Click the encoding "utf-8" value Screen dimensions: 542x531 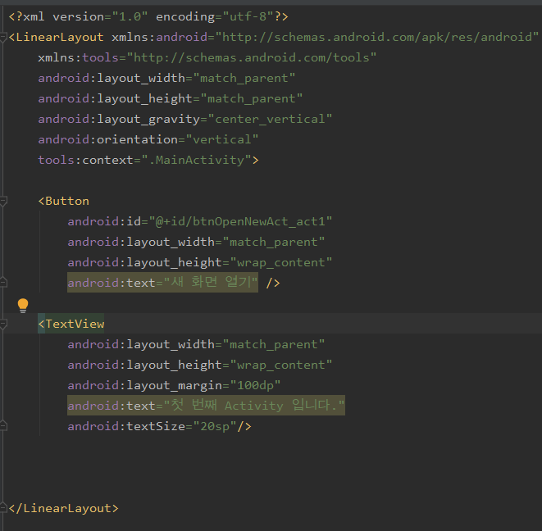click(248, 16)
